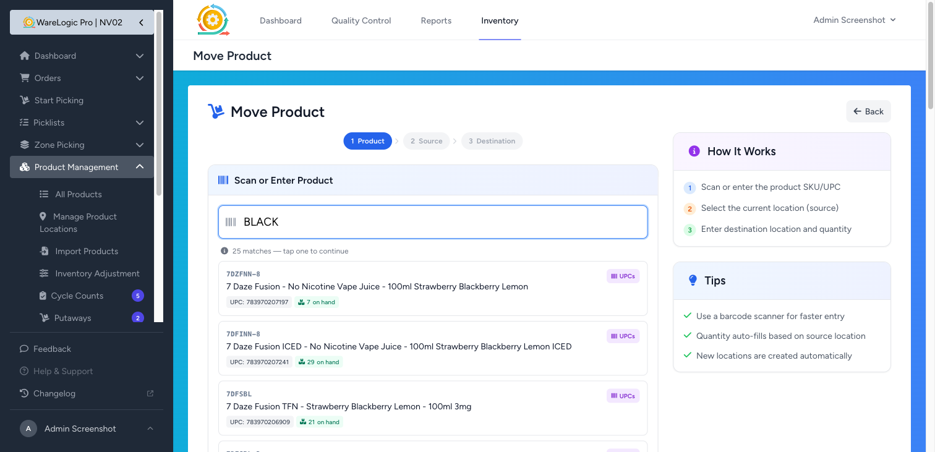Image resolution: width=935 pixels, height=452 pixels.
Task: Open UPCs badge for 7DFSBL
Action: point(623,396)
